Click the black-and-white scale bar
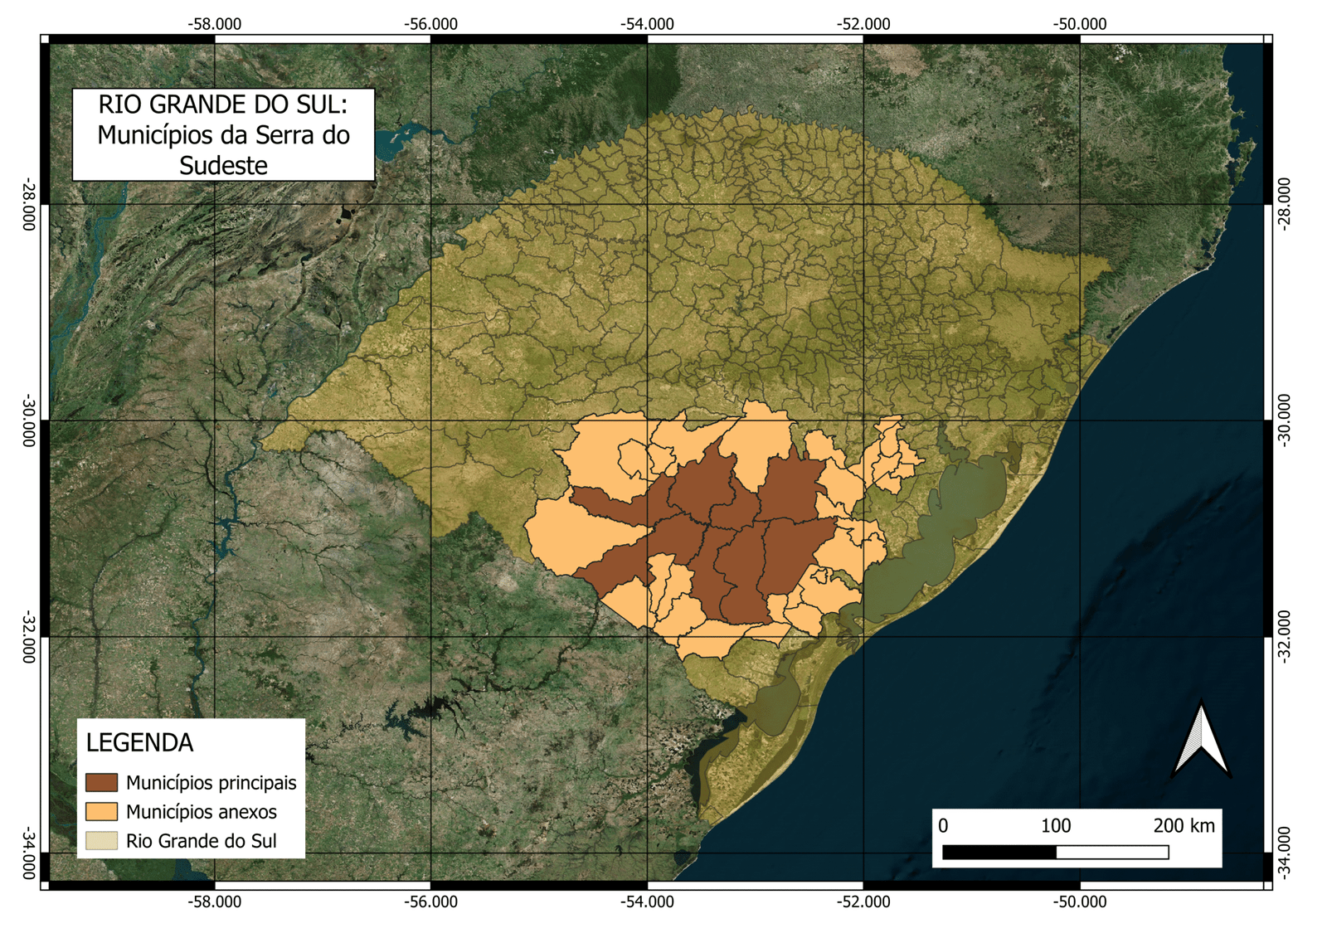This screenshot has height=938, width=1327. click(1055, 852)
